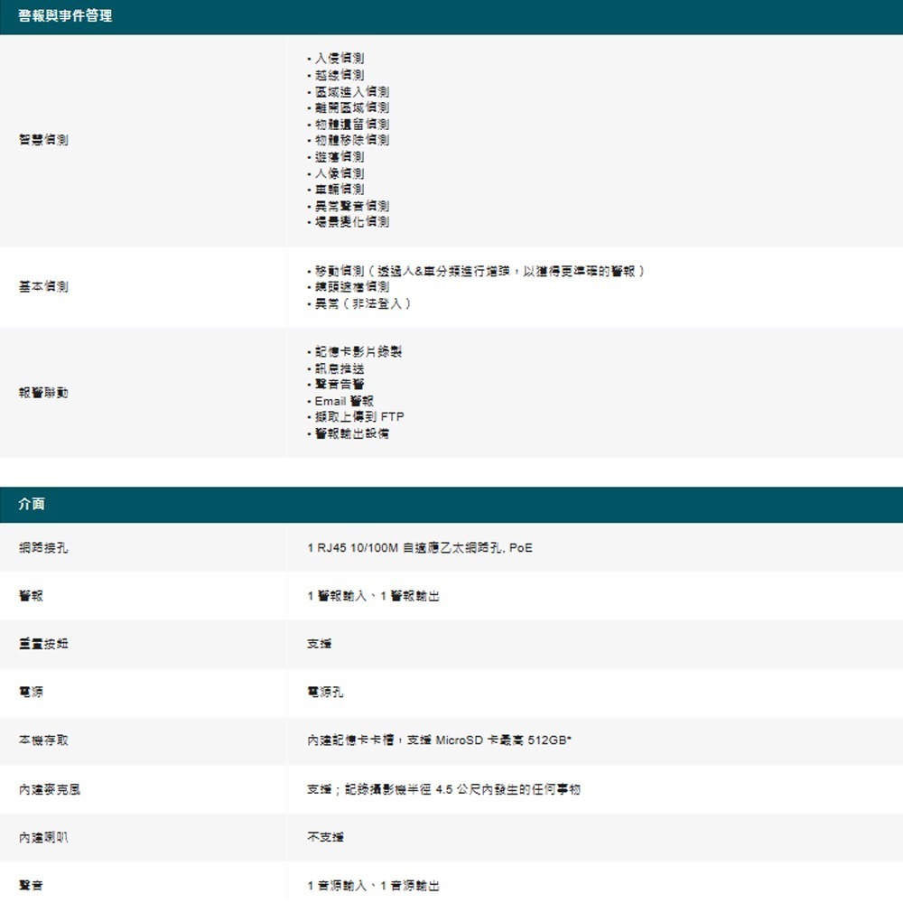Click the 基本偵測 row label
The height and width of the screenshot is (903, 903).
(x=43, y=287)
